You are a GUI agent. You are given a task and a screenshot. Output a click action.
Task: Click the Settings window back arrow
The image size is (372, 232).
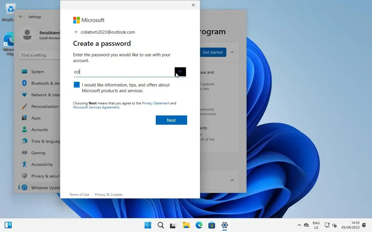(21, 17)
